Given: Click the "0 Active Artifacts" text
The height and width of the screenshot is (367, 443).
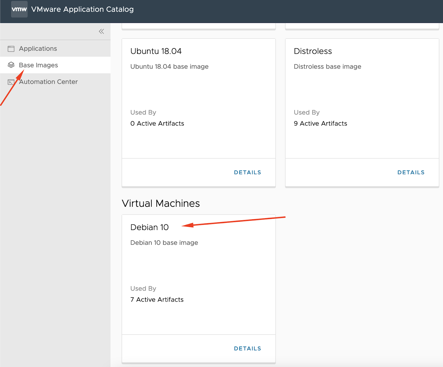Looking at the screenshot, I should (157, 123).
